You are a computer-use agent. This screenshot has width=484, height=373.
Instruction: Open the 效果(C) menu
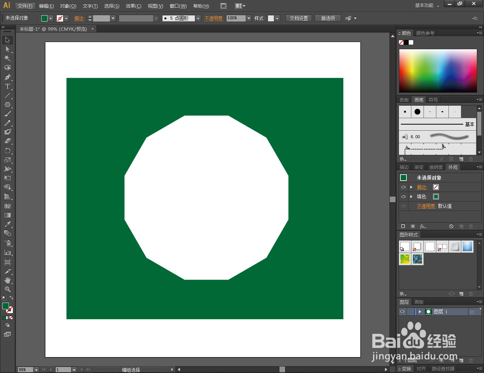133,6
